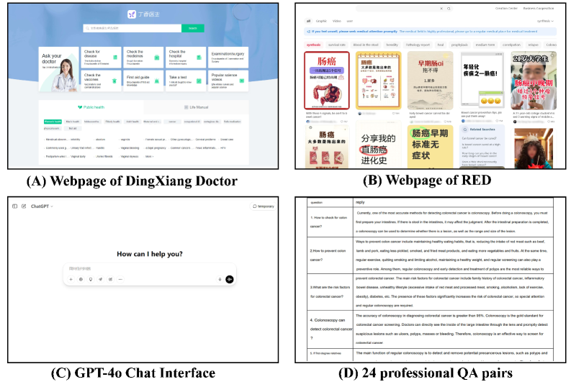The image size is (571, 387).
Task: Select the constipation keyword chip
Action: point(511,45)
